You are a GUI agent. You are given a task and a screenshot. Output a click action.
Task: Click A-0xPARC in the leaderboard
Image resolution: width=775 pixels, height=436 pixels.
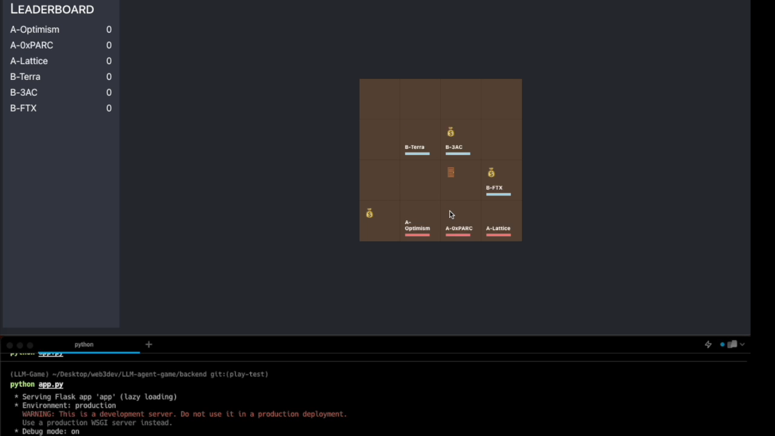[31, 45]
